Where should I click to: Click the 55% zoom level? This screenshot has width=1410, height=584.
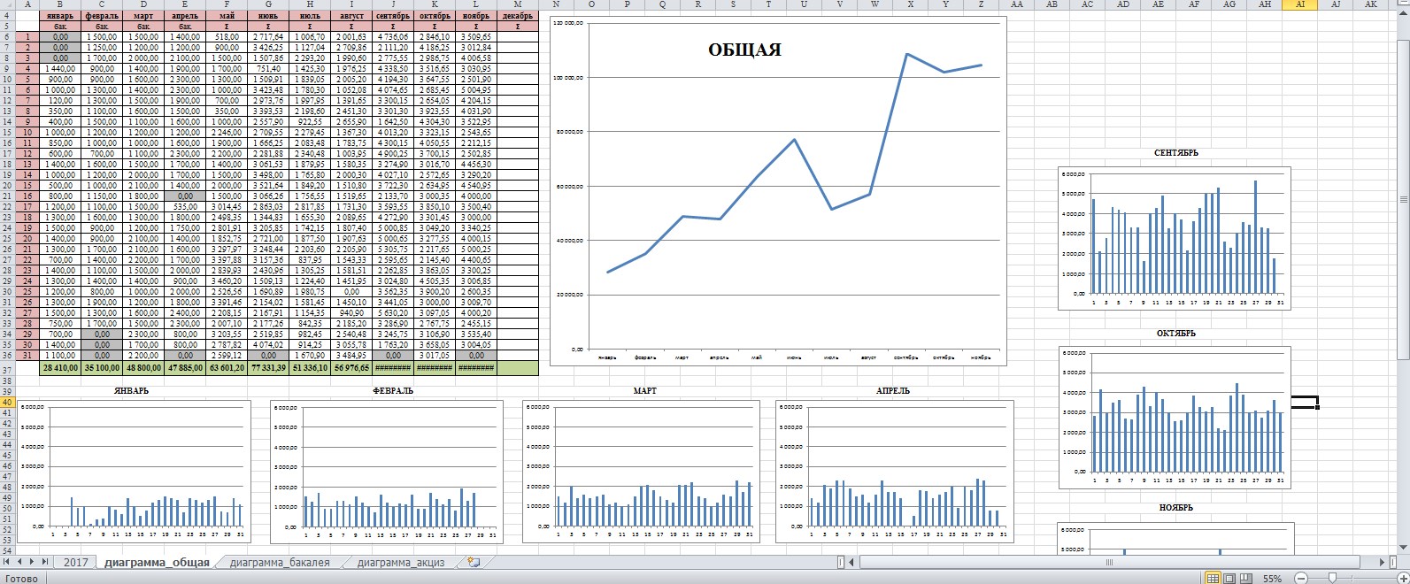click(1272, 579)
